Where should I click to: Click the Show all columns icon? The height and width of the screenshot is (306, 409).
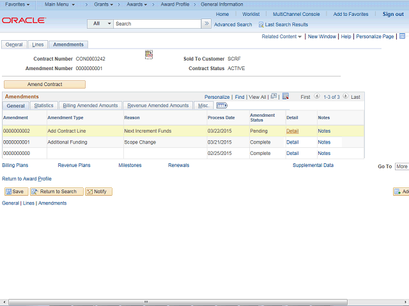pos(222,105)
